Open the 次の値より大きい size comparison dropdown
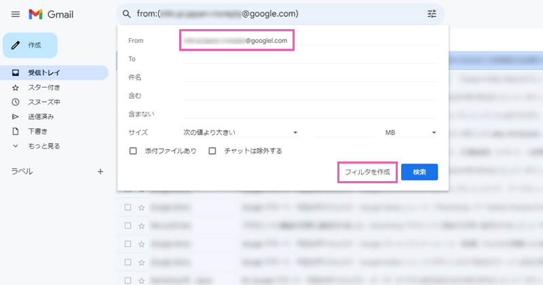 coord(241,132)
